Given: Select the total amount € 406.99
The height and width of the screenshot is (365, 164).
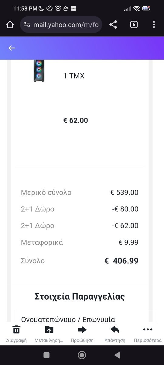Looking at the screenshot, I should pyautogui.click(x=121, y=261).
